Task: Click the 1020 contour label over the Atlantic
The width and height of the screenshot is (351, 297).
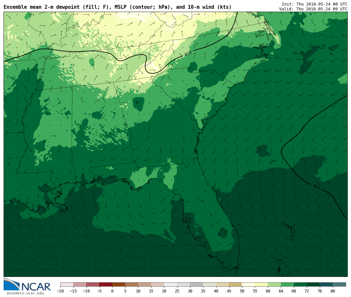Action: pyautogui.click(x=316, y=187)
